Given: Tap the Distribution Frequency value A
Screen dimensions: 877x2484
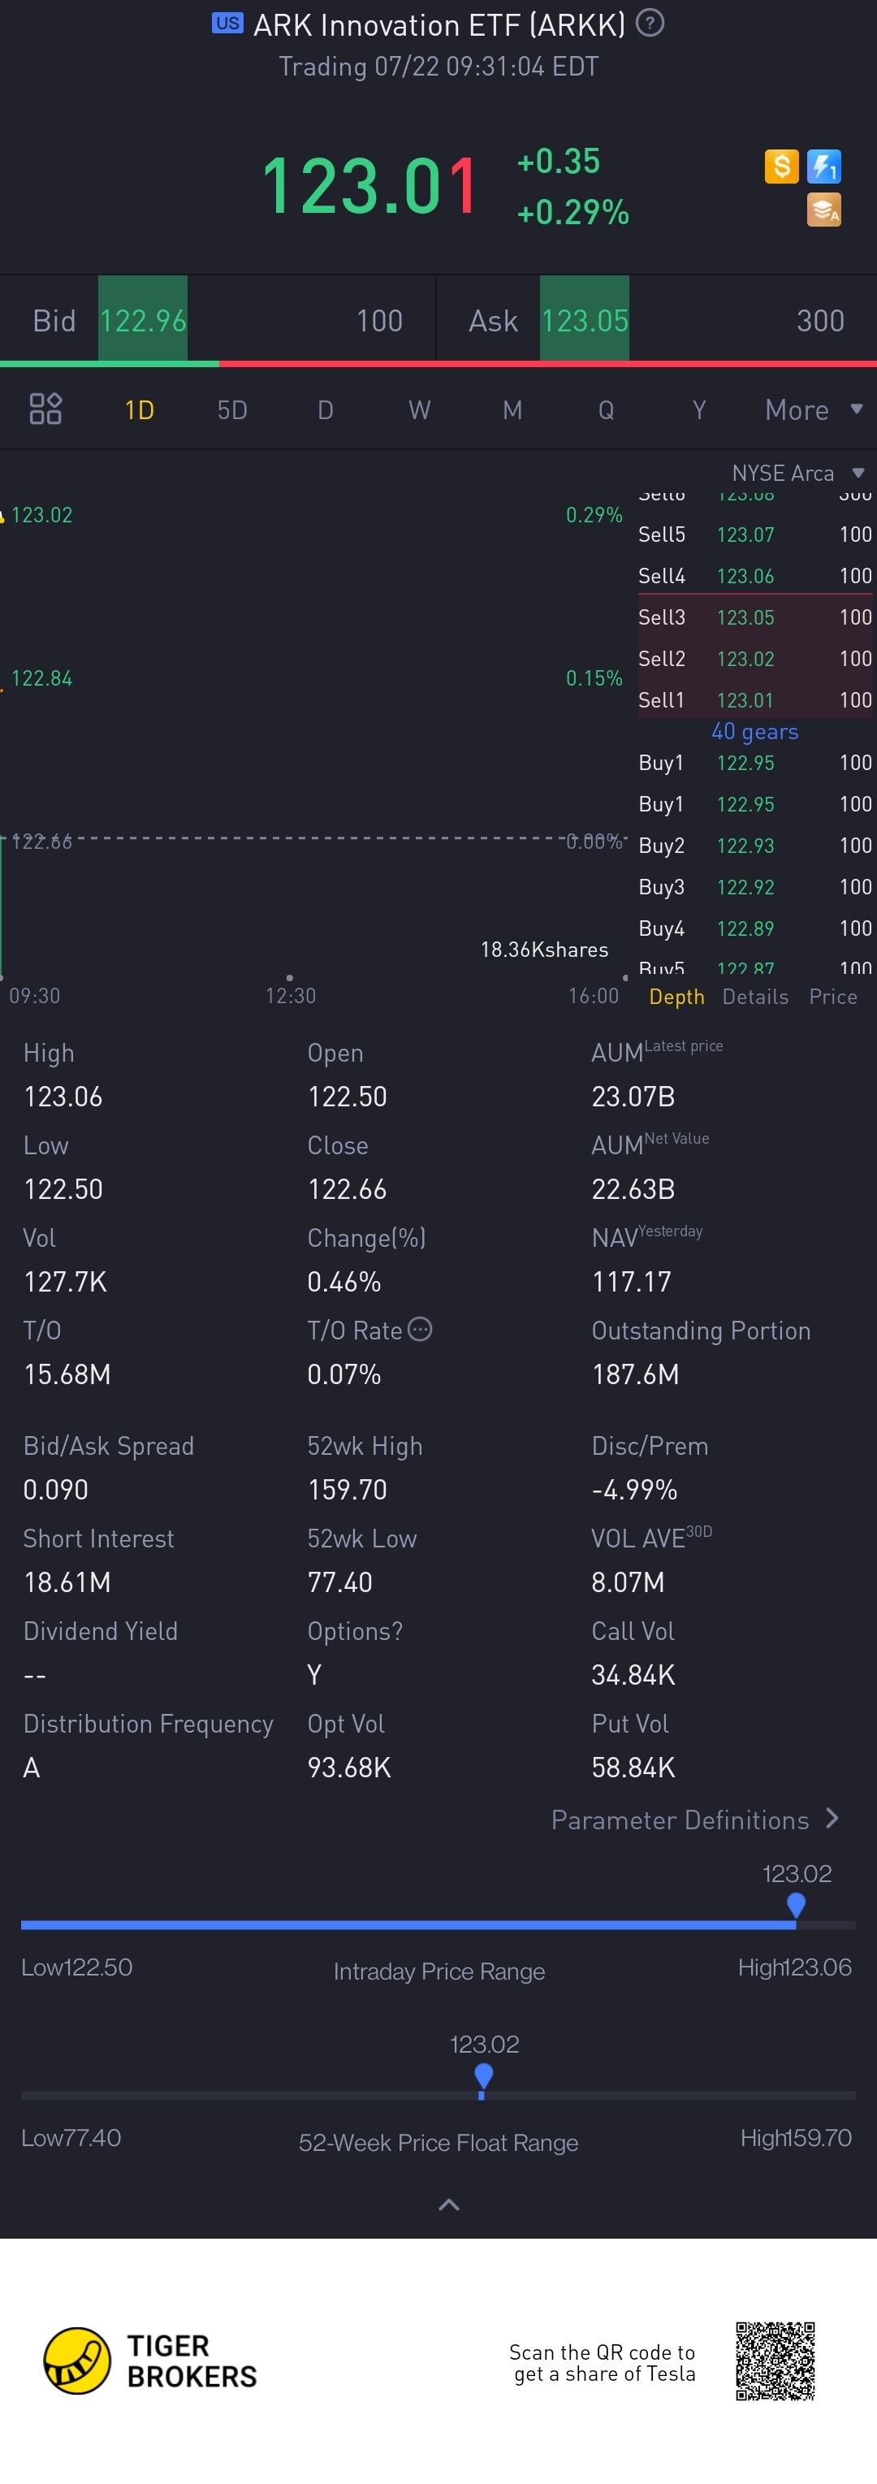Looking at the screenshot, I should pos(32,1768).
